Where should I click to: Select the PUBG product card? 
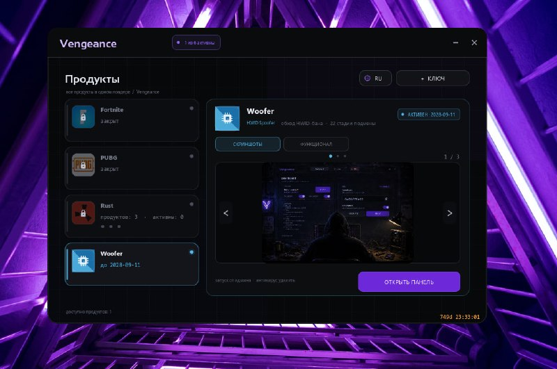point(132,168)
